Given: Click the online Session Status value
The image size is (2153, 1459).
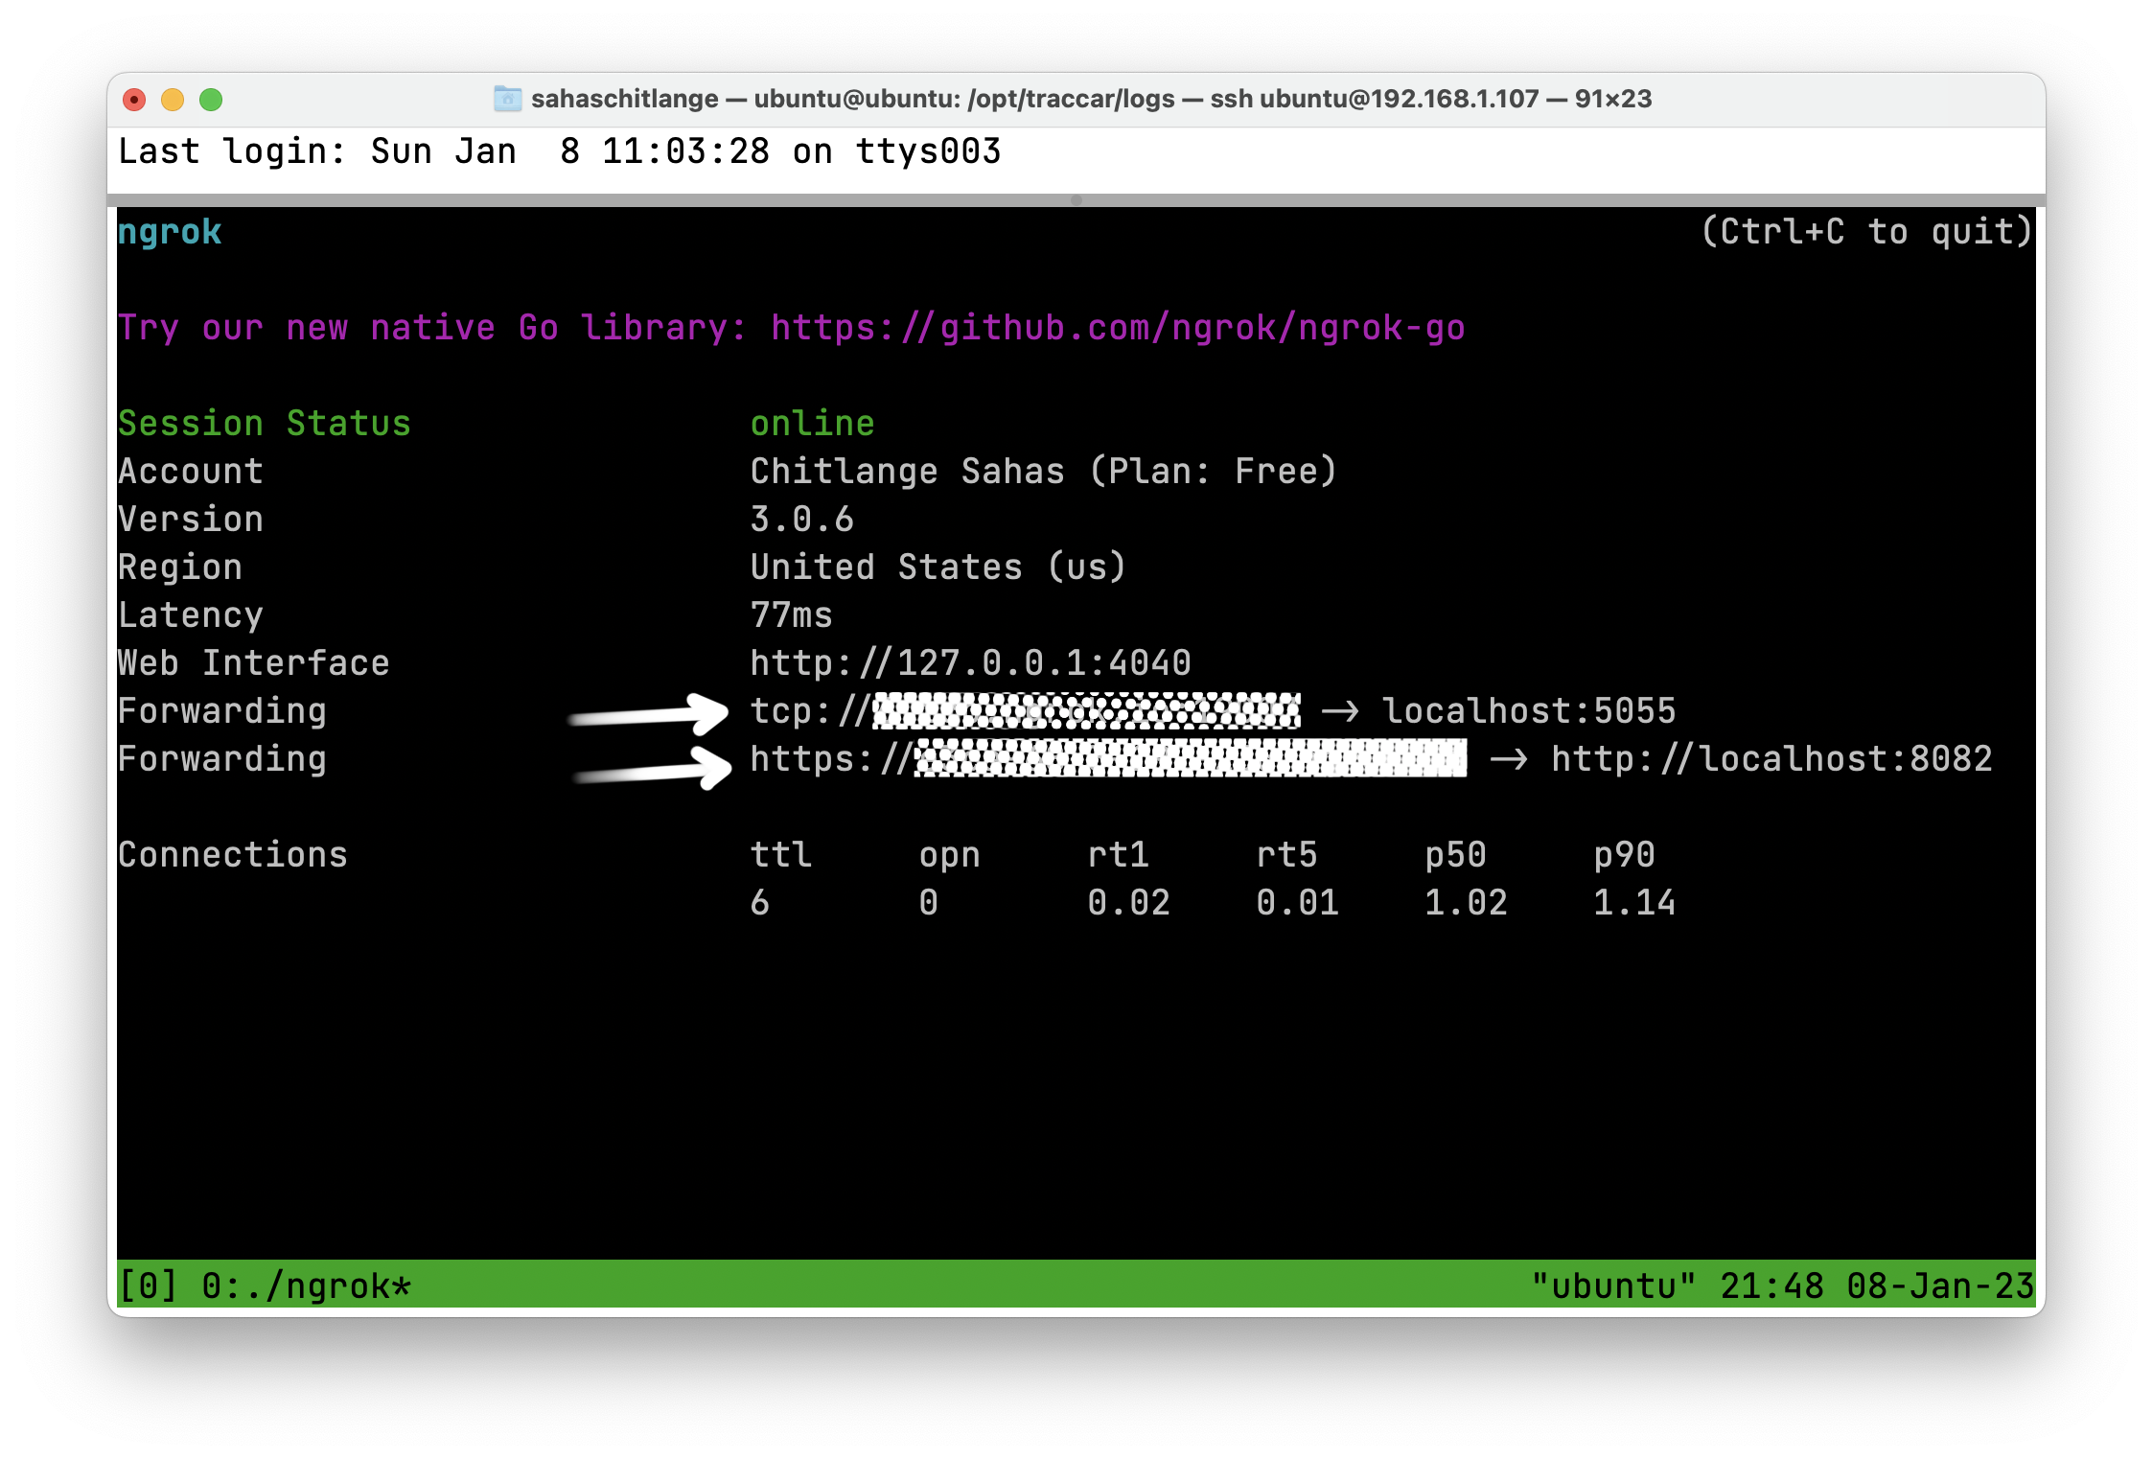Looking at the screenshot, I should pyautogui.click(x=812, y=424).
